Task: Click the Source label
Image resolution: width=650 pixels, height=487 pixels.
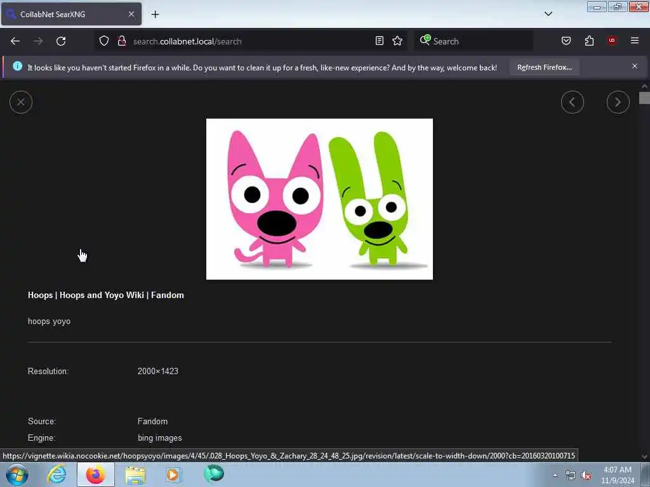Action: 42,422
